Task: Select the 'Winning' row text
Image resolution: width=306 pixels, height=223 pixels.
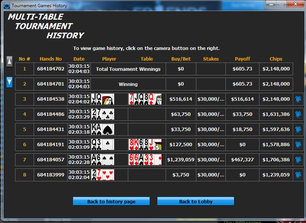Action: [x=128, y=84]
